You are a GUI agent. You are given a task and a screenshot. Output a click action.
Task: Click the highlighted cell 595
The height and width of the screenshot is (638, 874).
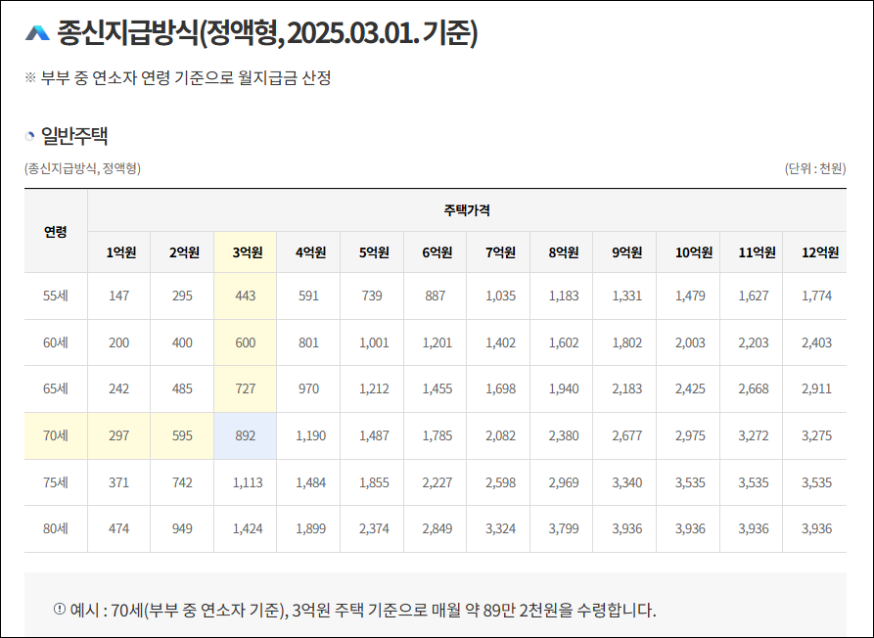[182, 435]
